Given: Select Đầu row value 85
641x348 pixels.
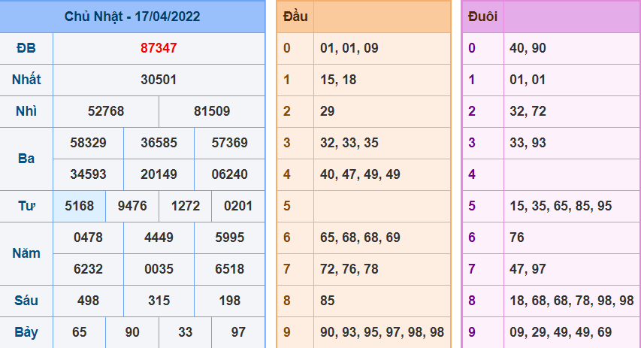Looking at the screenshot, I should click(x=328, y=301).
